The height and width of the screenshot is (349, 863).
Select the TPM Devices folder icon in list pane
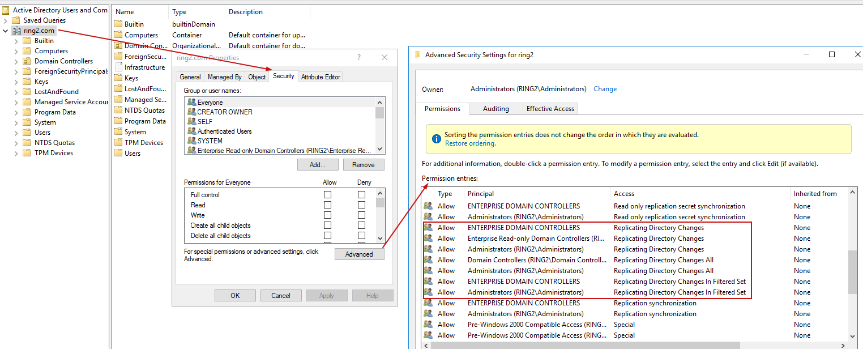(x=118, y=143)
